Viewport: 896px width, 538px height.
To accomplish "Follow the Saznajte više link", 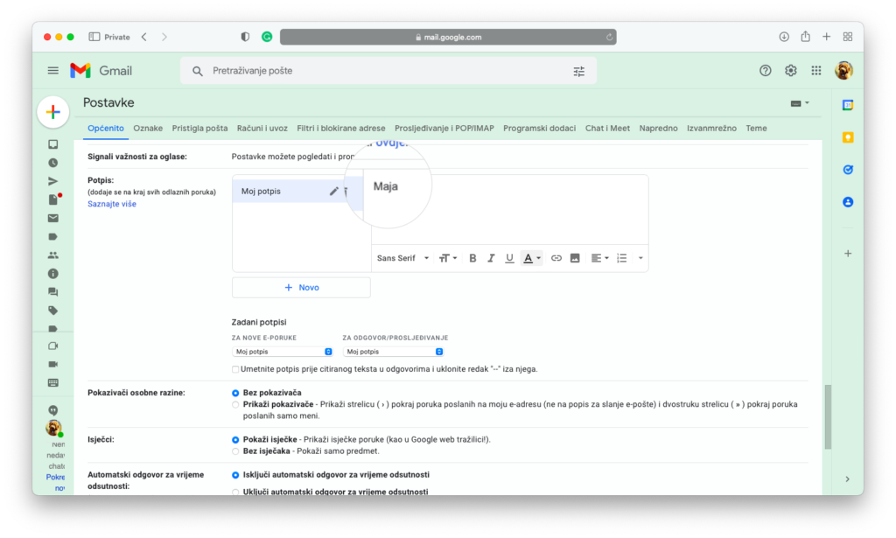I will pos(112,204).
